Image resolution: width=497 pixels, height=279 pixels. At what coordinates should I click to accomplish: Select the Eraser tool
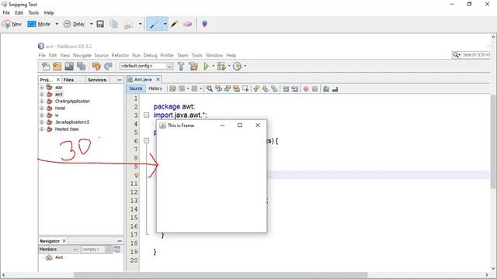[187, 24]
